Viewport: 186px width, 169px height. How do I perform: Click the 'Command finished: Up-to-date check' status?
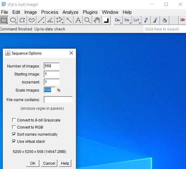pos(33,29)
